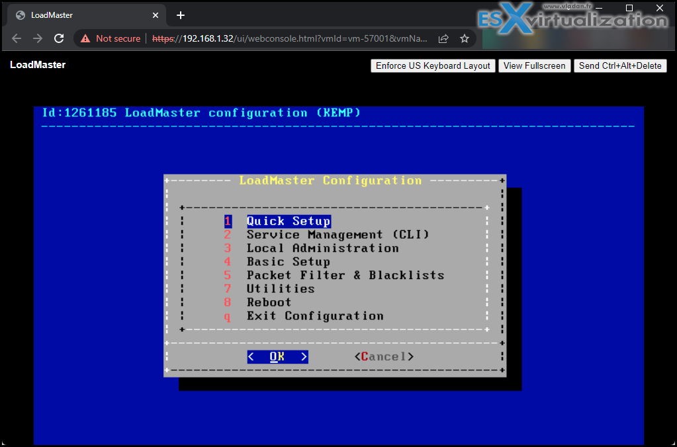
Task: Close the LoadMaster browser tab
Action: (x=156, y=15)
